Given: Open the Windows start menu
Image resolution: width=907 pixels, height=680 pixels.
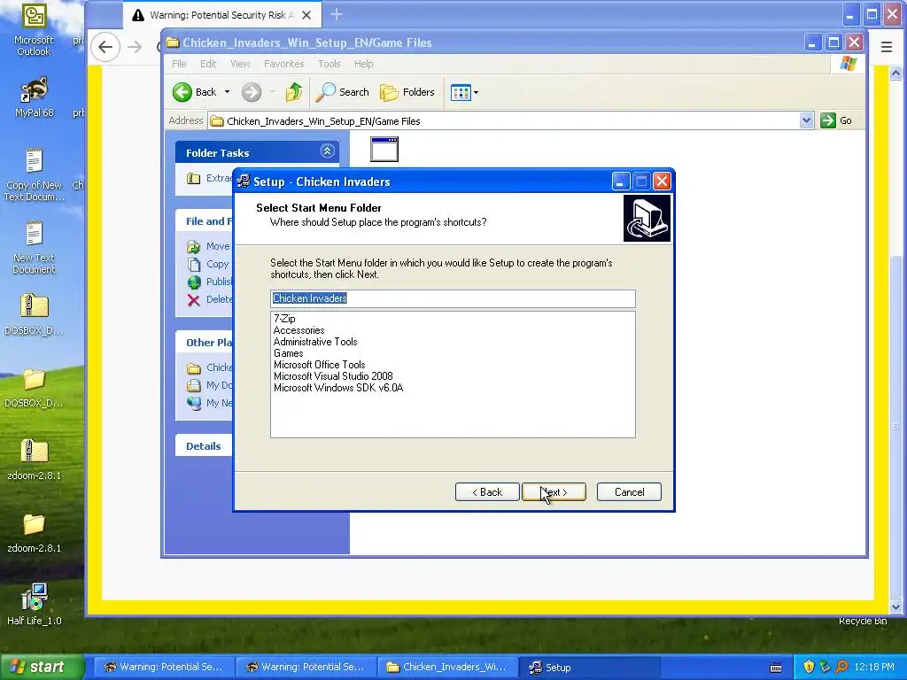Looking at the screenshot, I should [x=42, y=667].
